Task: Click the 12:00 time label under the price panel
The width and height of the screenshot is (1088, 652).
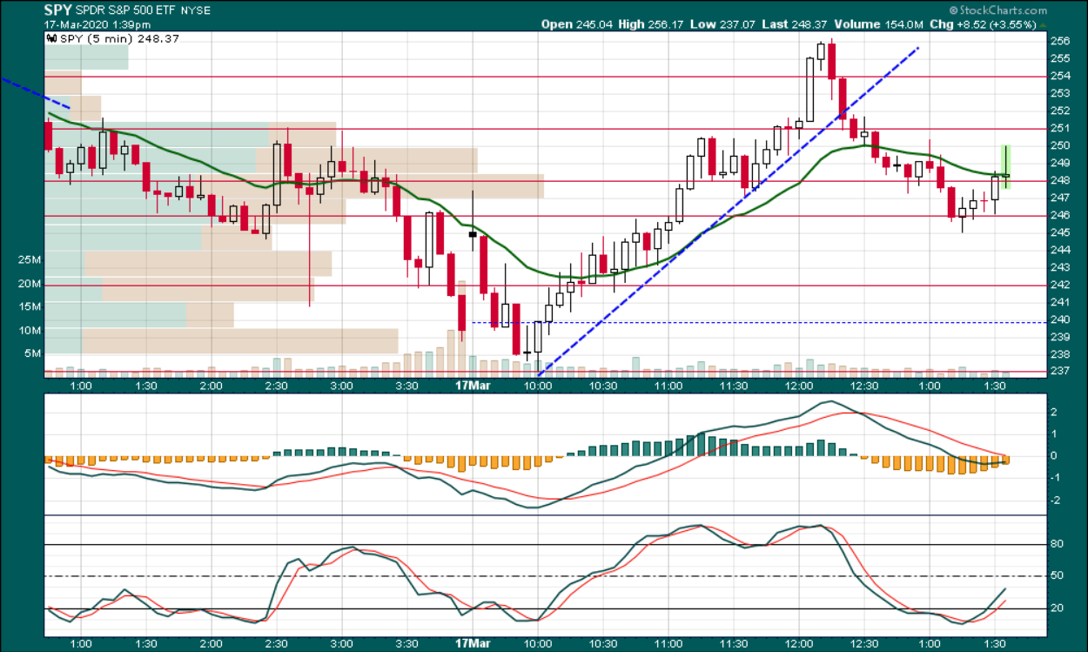Action: [x=799, y=386]
